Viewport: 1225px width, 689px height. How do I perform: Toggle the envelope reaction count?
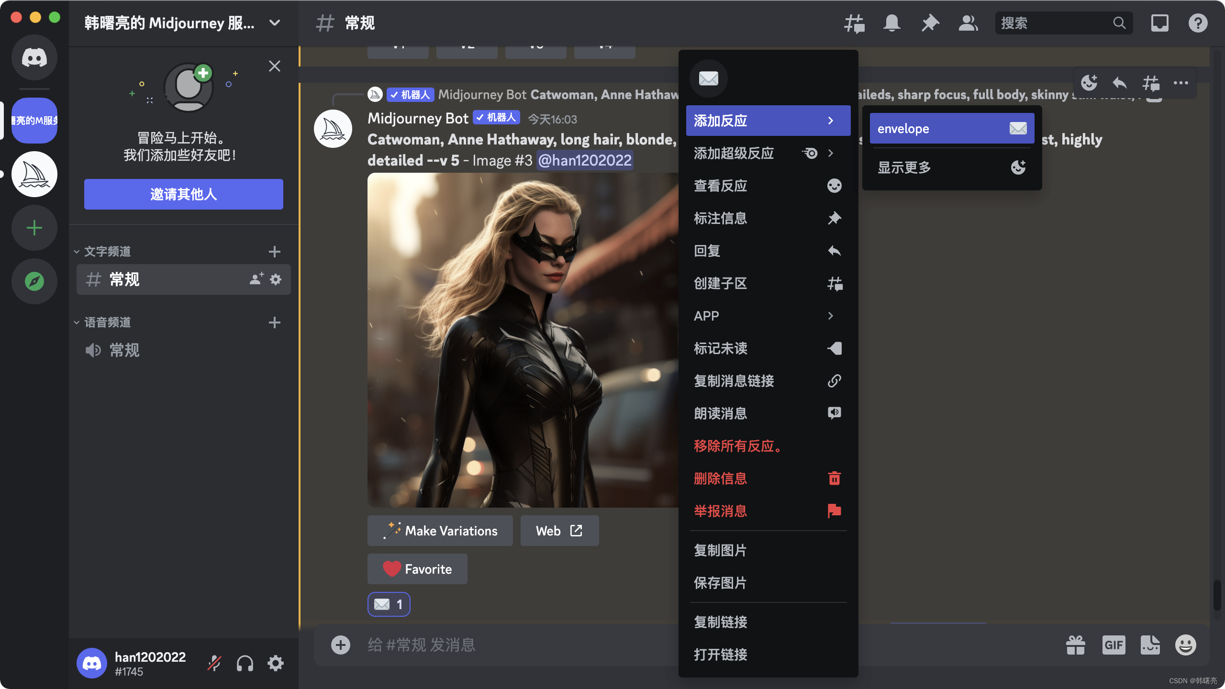click(389, 604)
